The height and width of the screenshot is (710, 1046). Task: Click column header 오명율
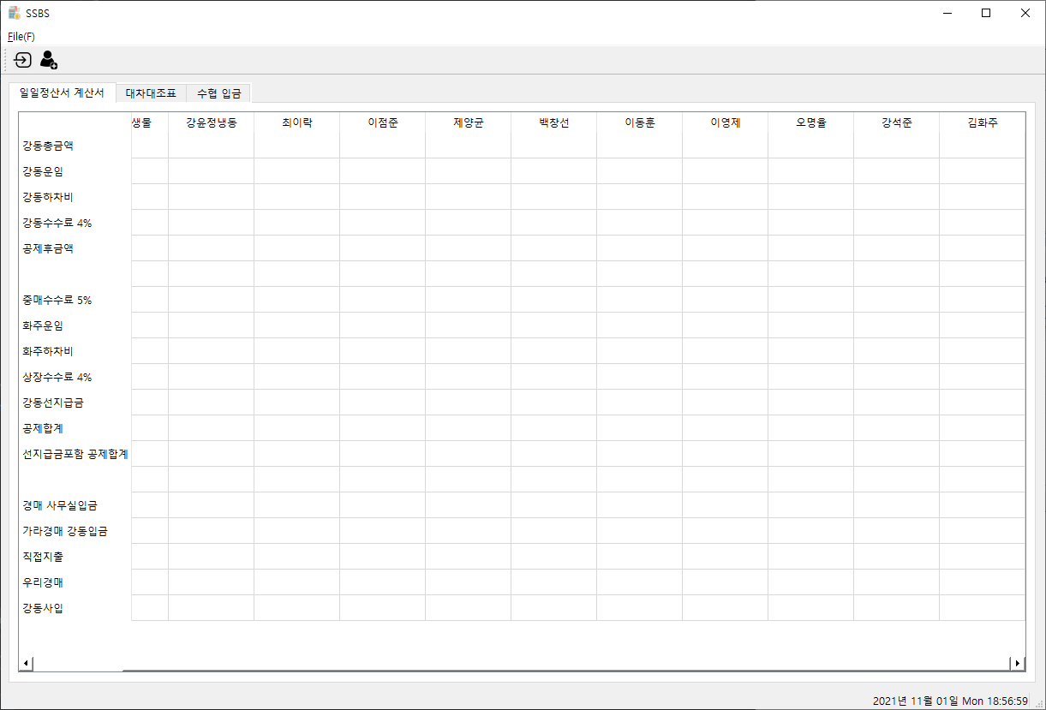pyautogui.click(x=810, y=122)
